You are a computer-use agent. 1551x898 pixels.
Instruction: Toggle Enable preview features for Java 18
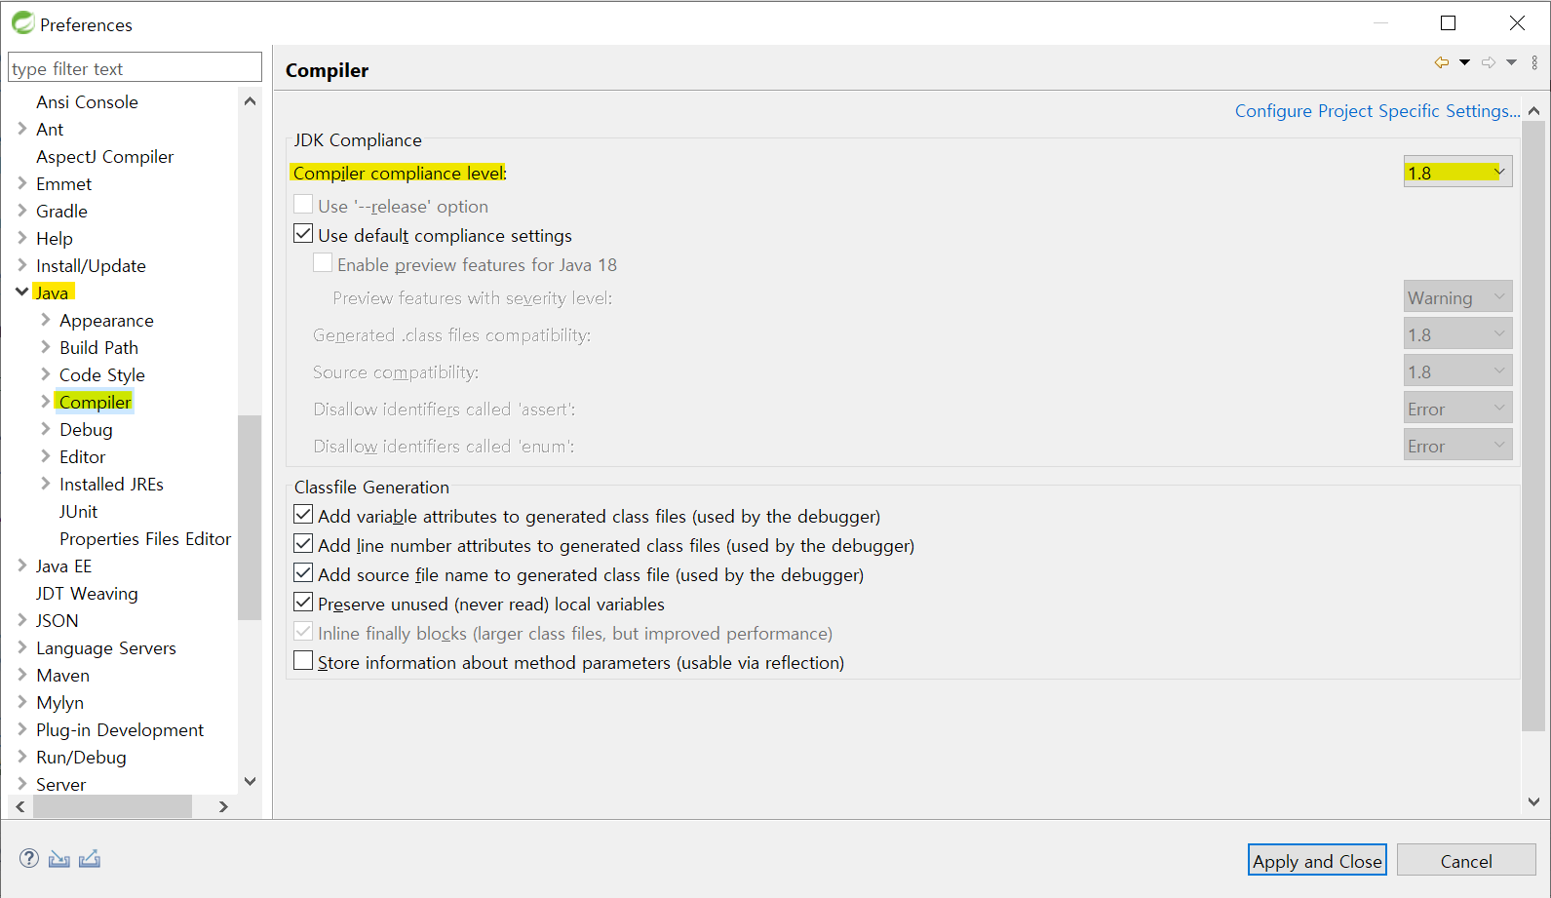click(323, 263)
